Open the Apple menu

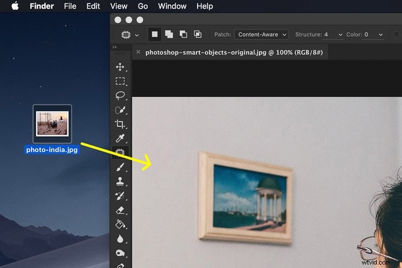[x=15, y=6]
